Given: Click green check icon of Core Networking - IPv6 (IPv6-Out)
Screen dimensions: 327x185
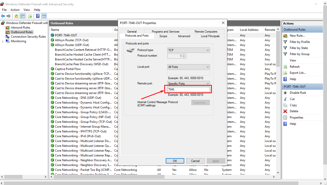Looking at the screenshot, I should 52,136.
